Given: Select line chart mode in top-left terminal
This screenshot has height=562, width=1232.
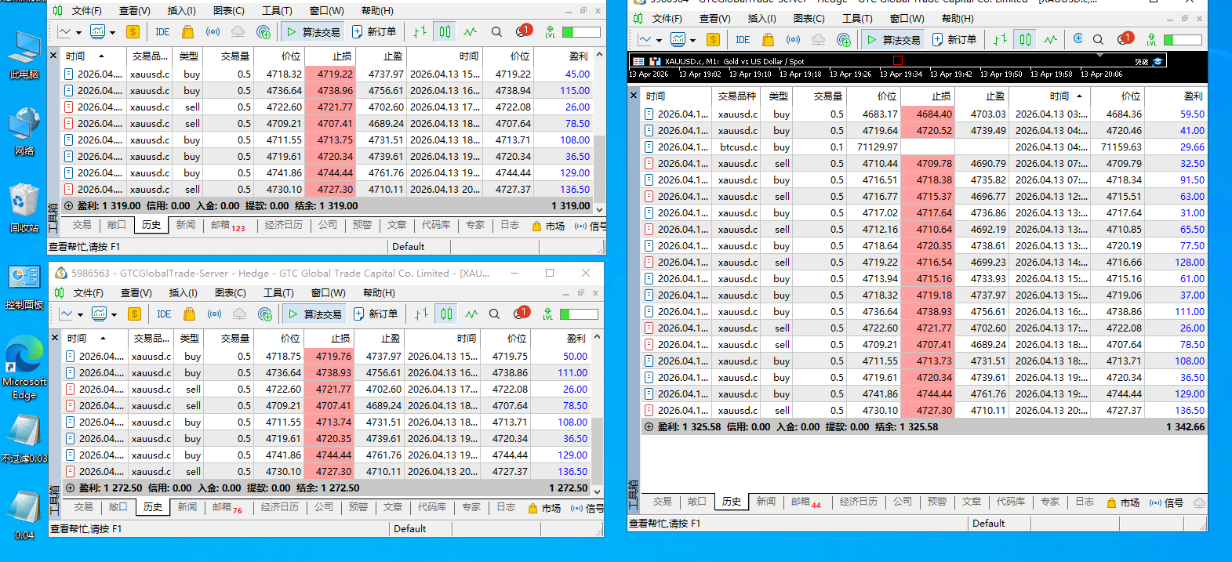Looking at the screenshot, I should 470,32.
